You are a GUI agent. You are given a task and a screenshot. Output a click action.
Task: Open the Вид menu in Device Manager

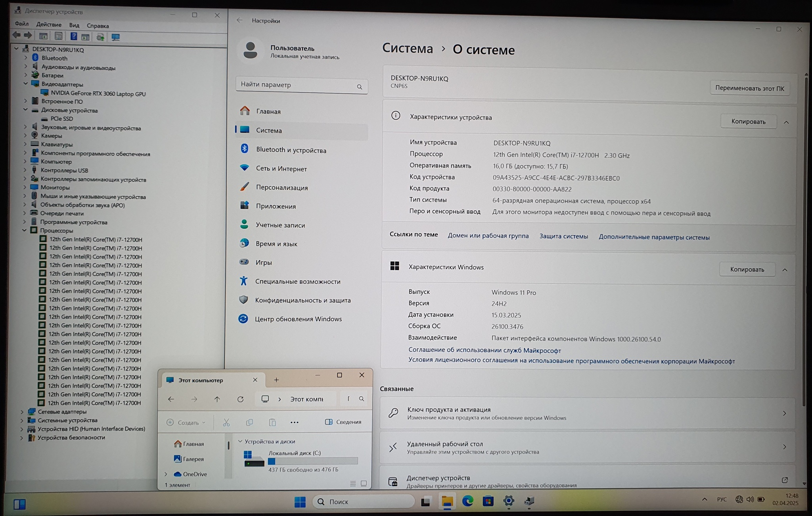(74, 25)
